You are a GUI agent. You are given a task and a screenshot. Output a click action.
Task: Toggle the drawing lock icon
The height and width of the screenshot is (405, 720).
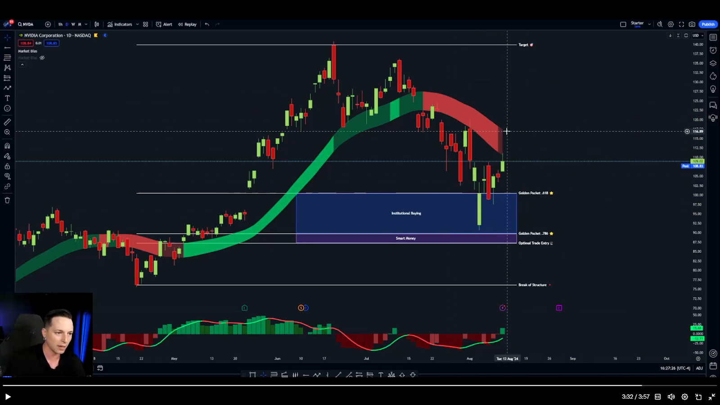point(7,166)
